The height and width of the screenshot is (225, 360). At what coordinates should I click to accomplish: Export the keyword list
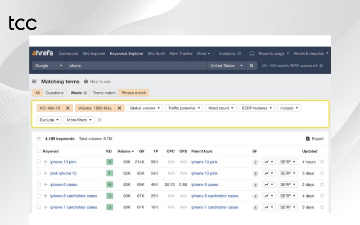(x=315, y=139)
